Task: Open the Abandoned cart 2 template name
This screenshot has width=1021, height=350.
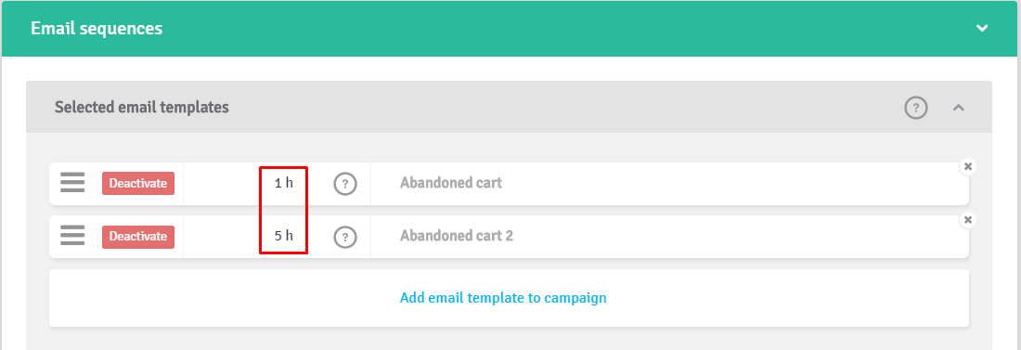Action: [x=457, y=236]
